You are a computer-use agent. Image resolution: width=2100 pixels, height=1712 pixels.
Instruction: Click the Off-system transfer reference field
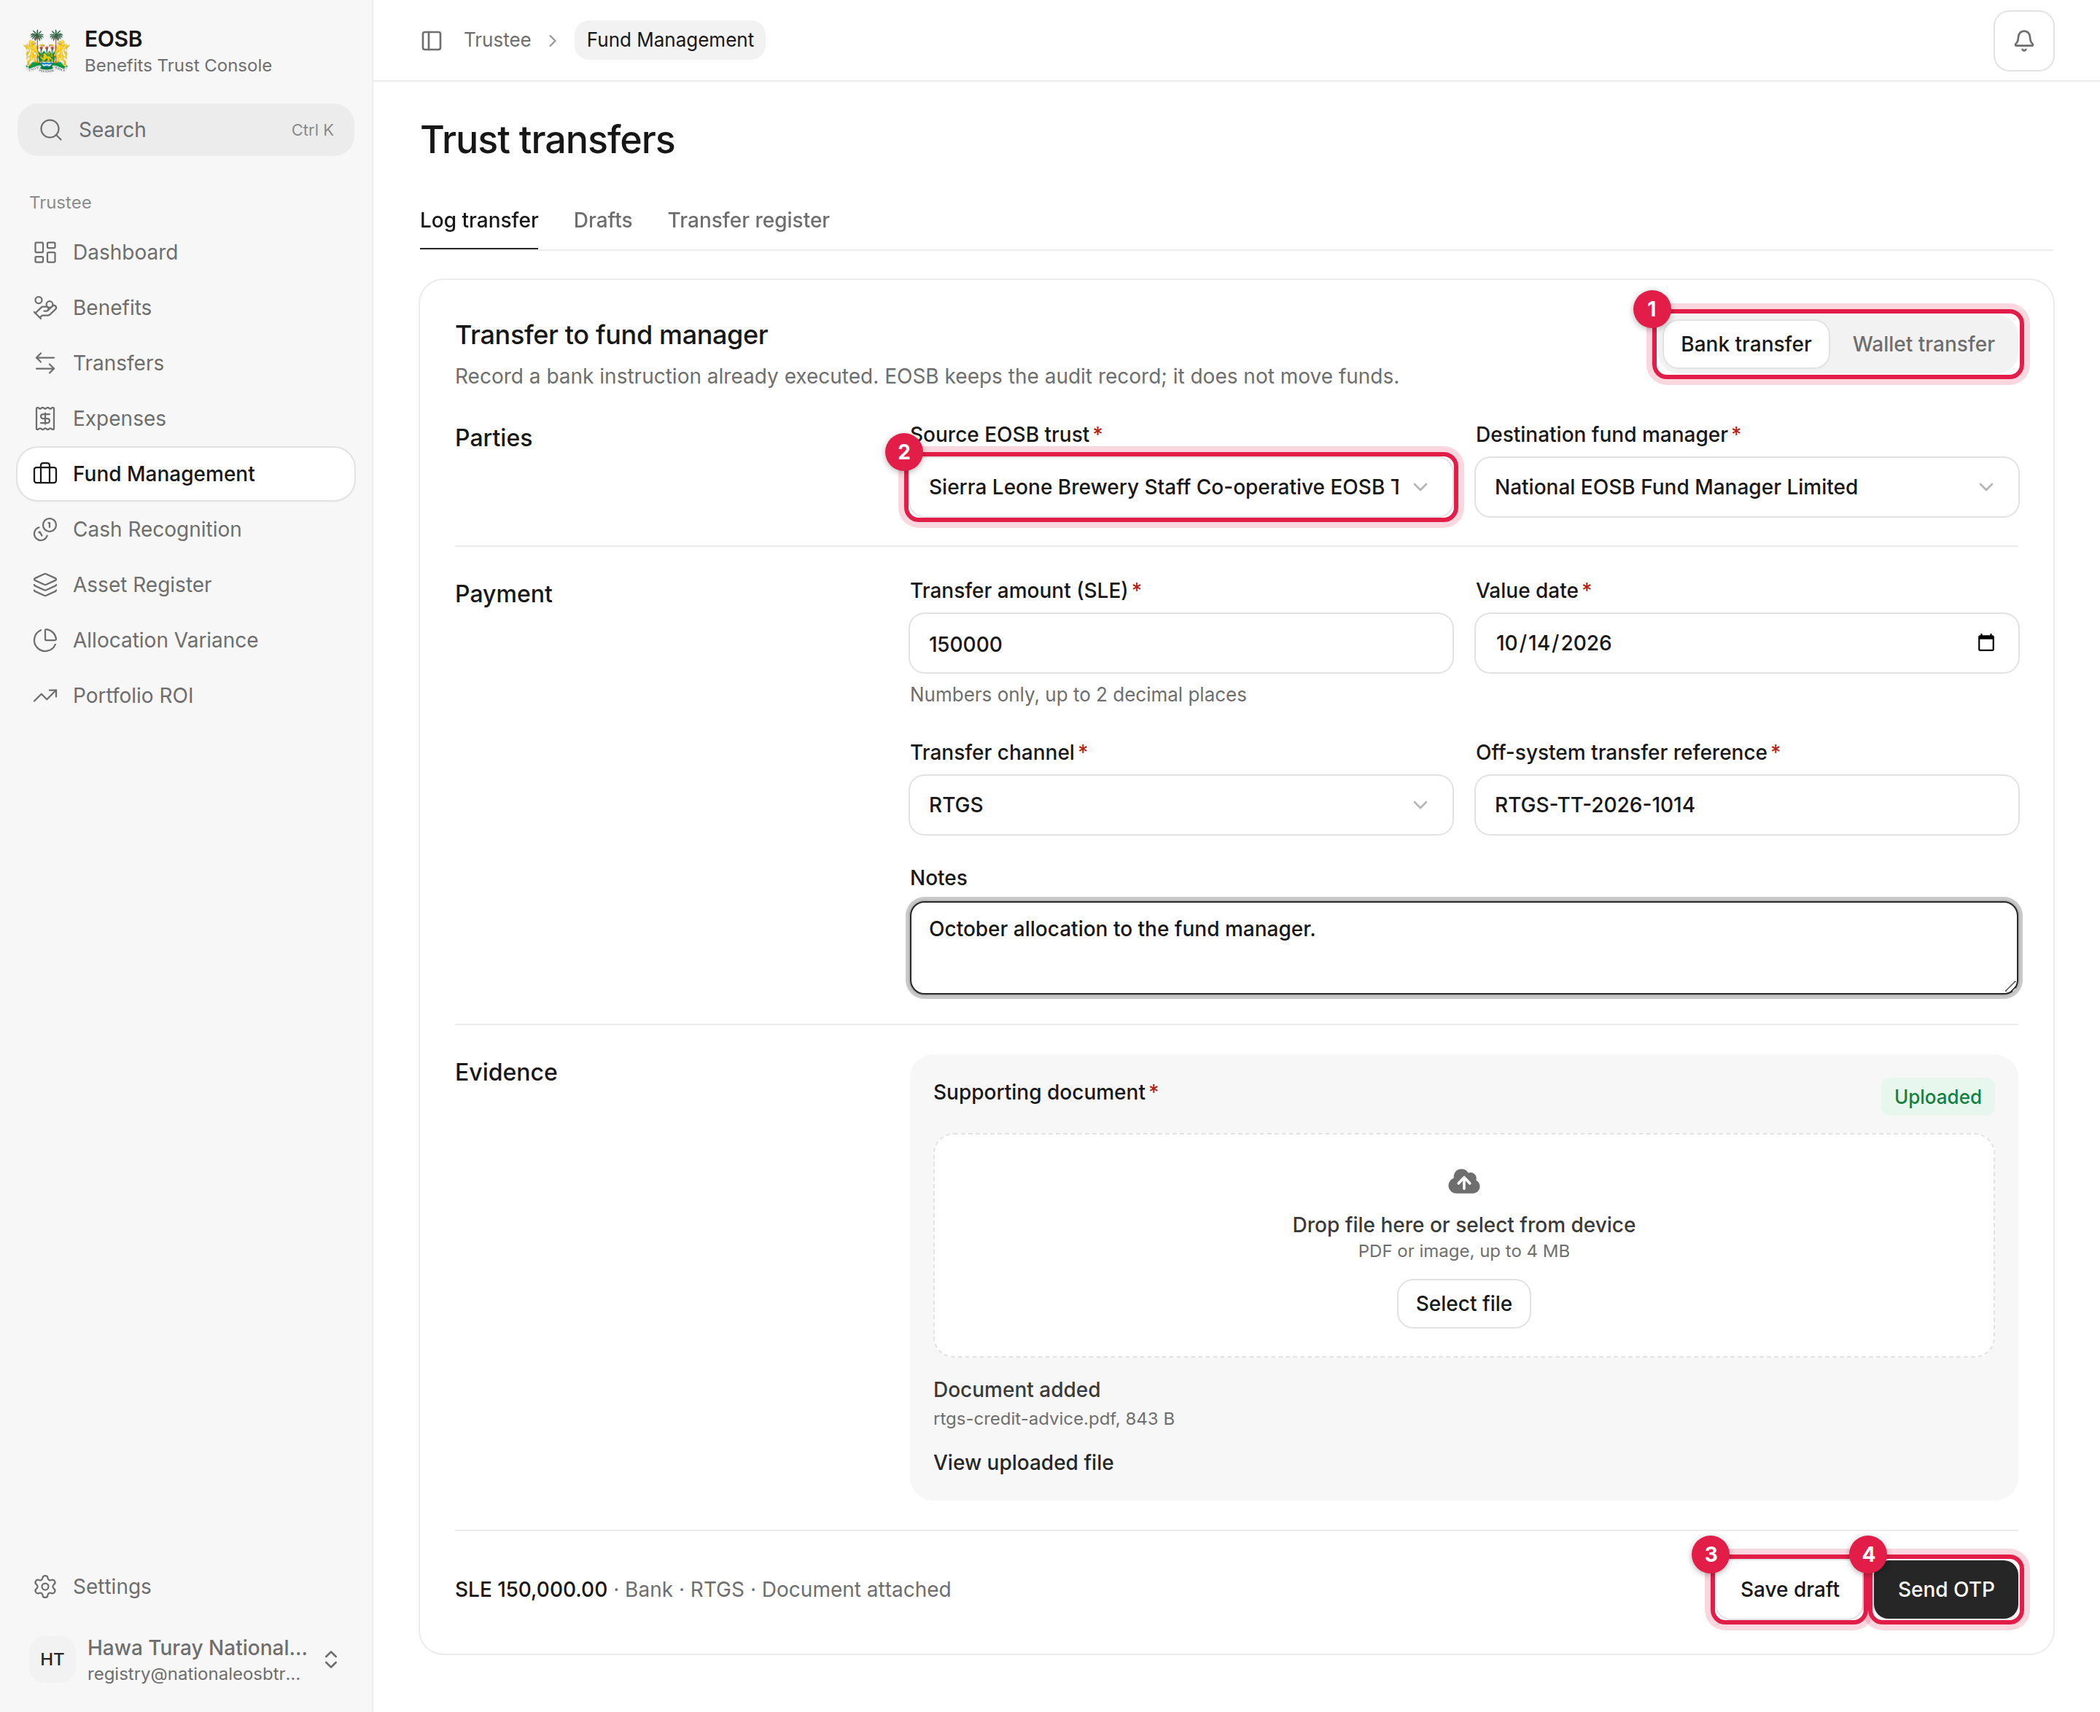click(1746, 805)
